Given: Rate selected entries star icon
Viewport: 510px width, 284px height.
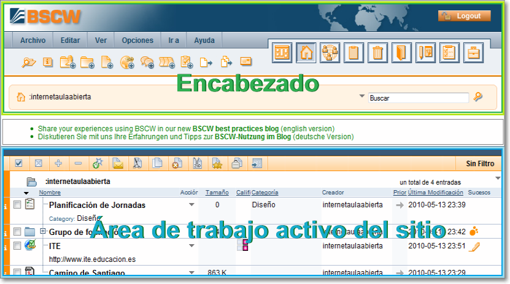Looking at the screenshot, I should tap(217, 163).
